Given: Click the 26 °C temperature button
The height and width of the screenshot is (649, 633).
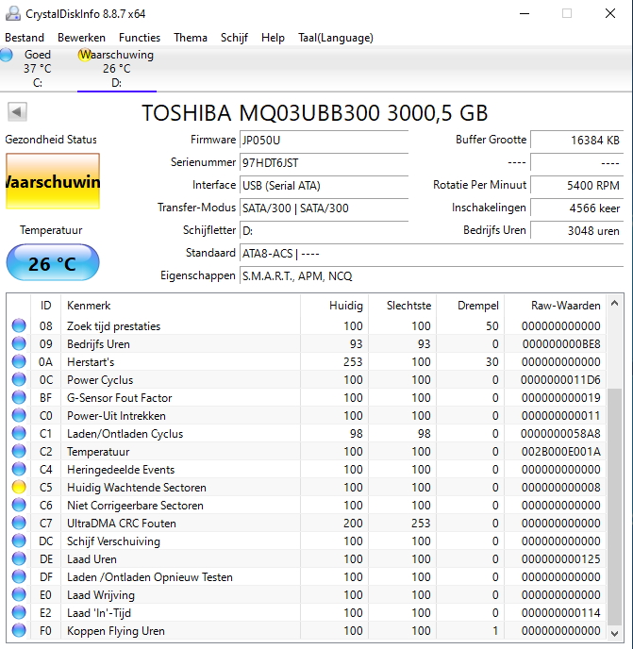Looking at the screenshot, I should [52, 263].
